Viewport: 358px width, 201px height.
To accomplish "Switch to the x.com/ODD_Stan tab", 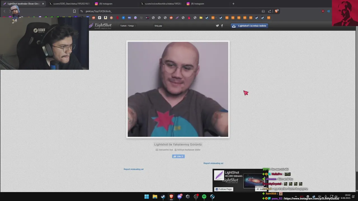I will coord(69,4).
